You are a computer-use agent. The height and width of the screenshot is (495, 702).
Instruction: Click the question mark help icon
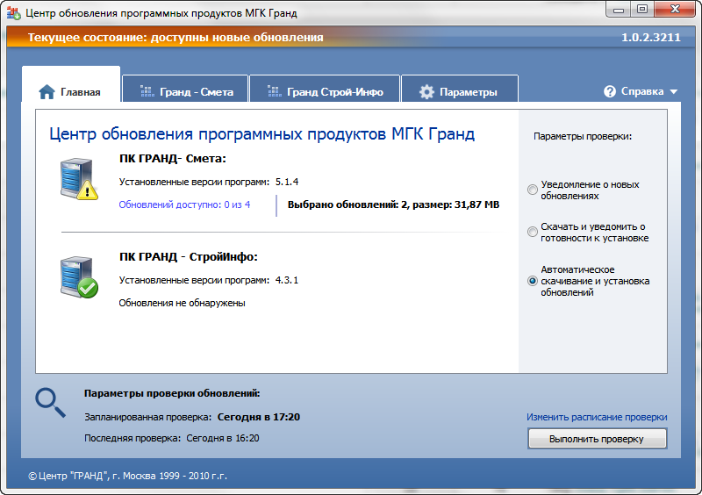[x=610, y=91]
